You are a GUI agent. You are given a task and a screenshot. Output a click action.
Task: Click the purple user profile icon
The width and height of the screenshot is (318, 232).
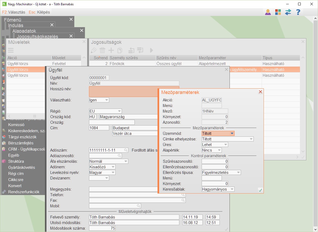[x=268, y=12]
